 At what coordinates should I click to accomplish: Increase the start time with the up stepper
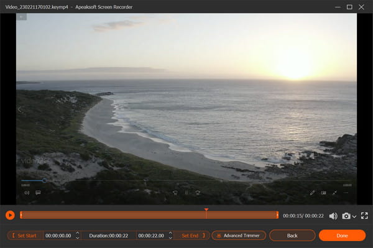77,233
